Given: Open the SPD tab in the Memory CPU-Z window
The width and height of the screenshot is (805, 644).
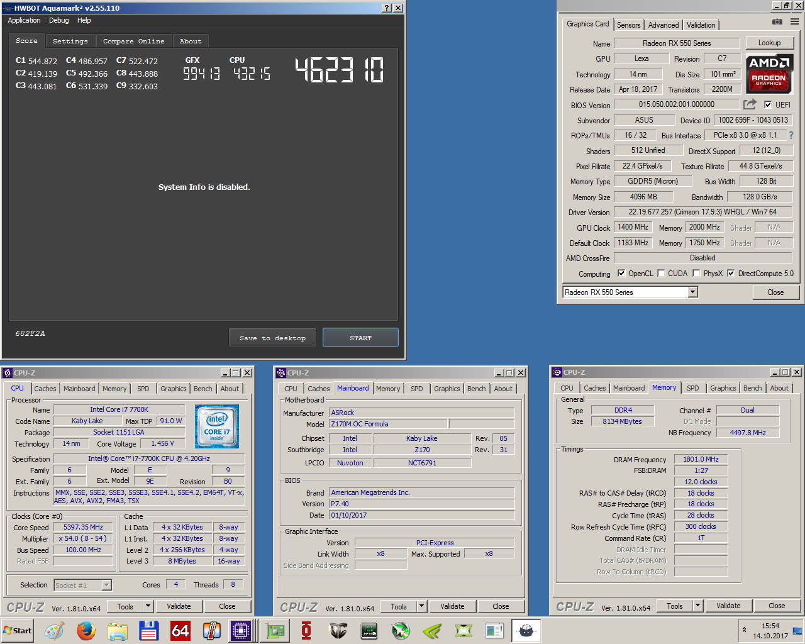Looking at the screenshot, I should (x=693, y=388).
